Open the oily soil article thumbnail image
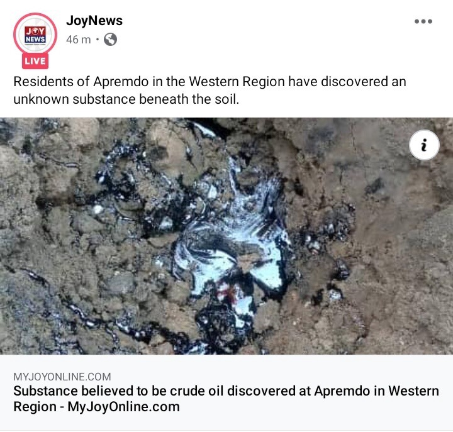453x432 pixels. 226,236
